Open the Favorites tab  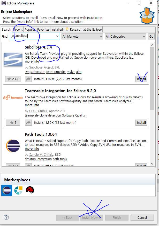point(43,29)
